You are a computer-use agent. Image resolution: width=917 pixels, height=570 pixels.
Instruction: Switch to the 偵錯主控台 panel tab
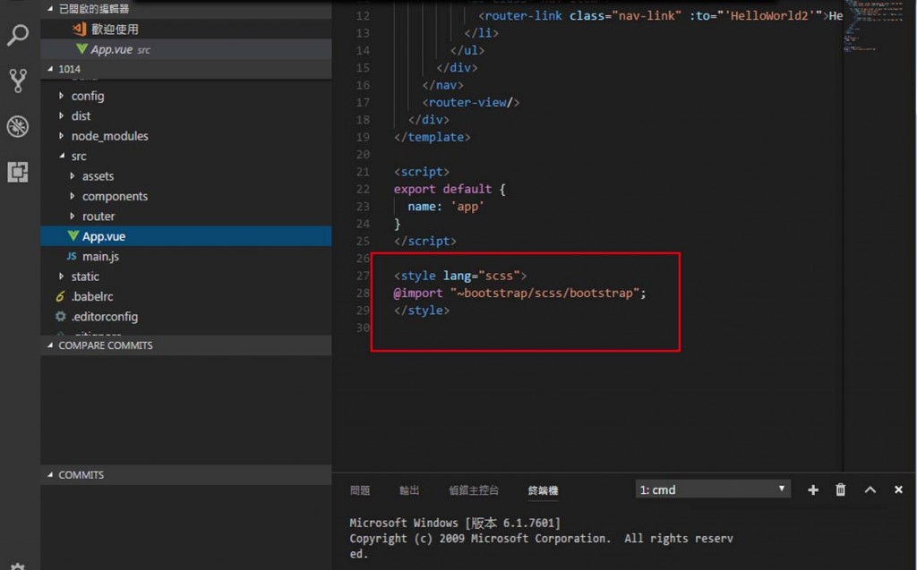pyautogui.click(x=474, y=489)
